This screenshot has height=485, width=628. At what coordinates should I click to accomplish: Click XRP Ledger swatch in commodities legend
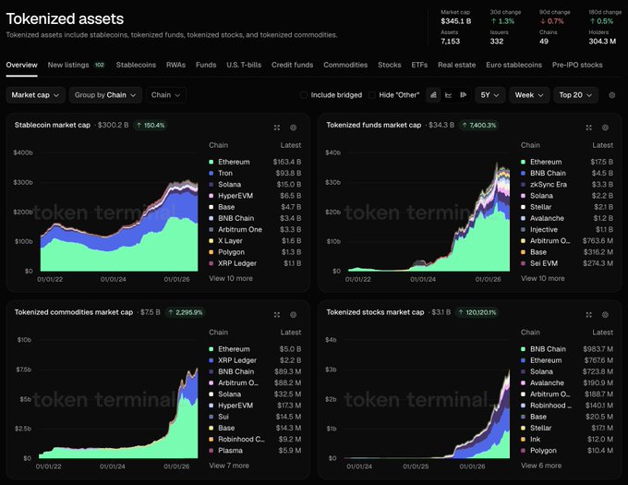pos(211,360)
